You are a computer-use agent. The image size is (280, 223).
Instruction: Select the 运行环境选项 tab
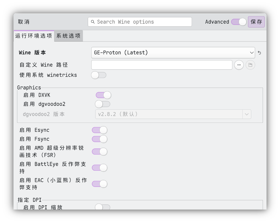34,36
